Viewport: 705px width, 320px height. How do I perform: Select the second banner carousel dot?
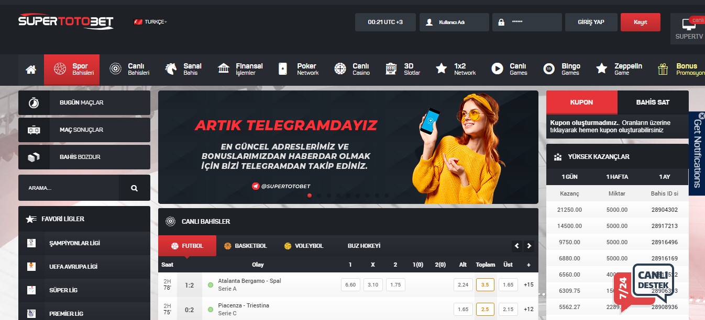(319, 196)
